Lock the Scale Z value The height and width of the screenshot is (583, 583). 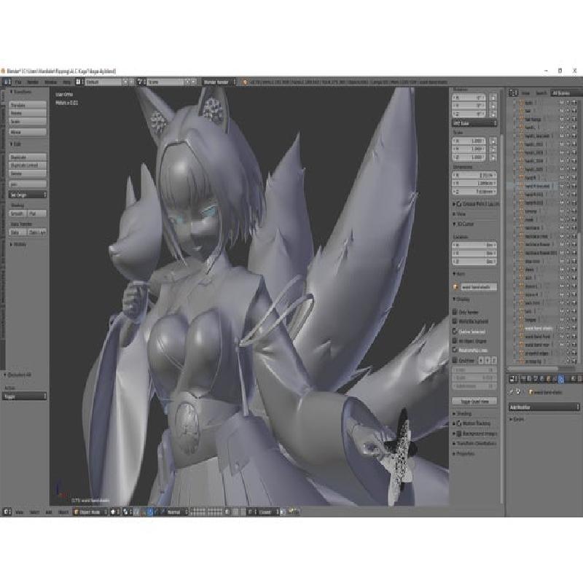[493, 157]
